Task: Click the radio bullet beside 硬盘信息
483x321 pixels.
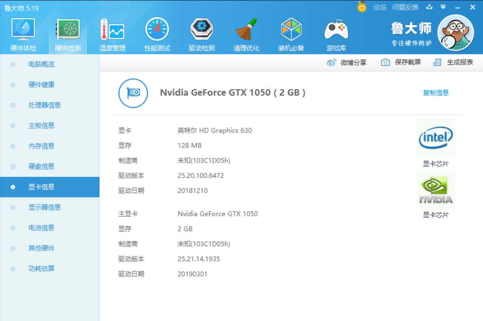Action: [12, 167]
